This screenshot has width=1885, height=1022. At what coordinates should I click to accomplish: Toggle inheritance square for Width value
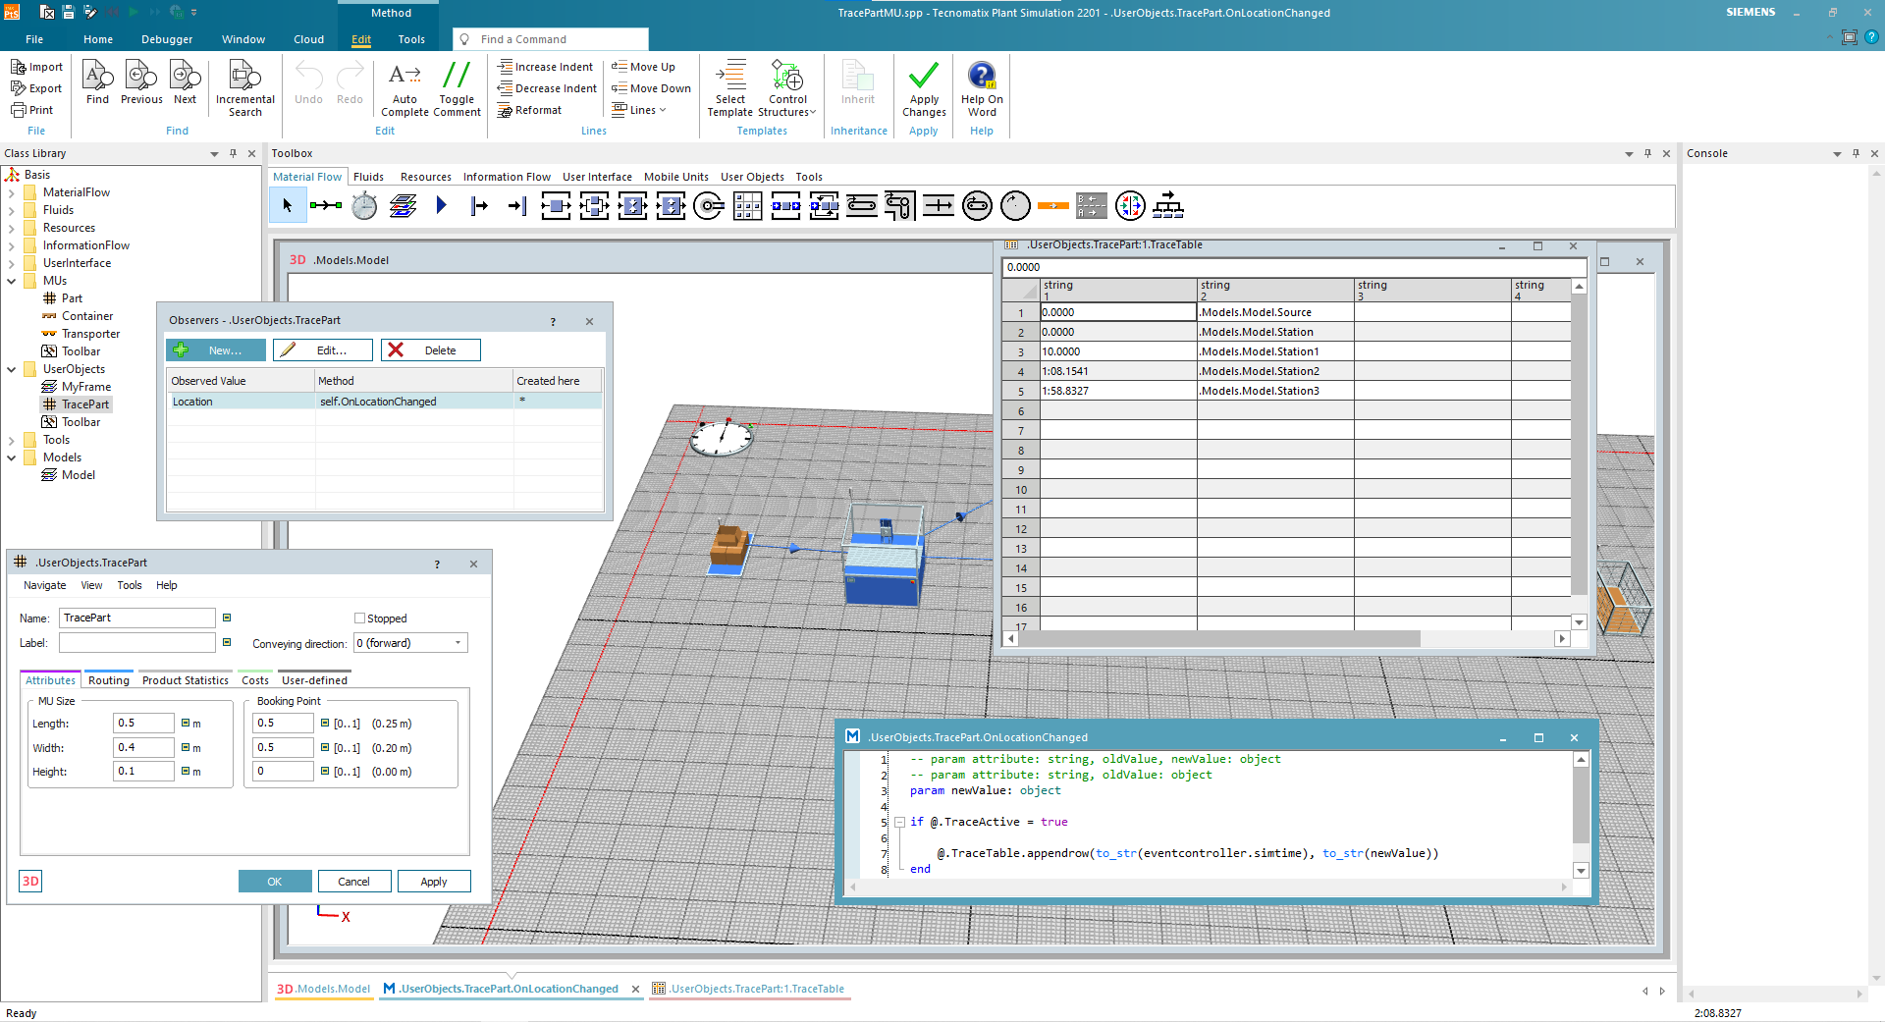(185, 747)
